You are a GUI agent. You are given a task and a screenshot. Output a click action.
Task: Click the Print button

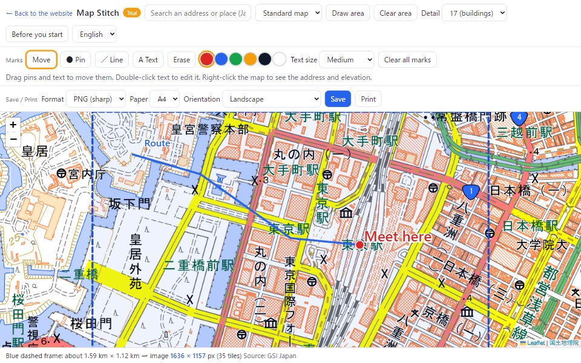[369, 99]
